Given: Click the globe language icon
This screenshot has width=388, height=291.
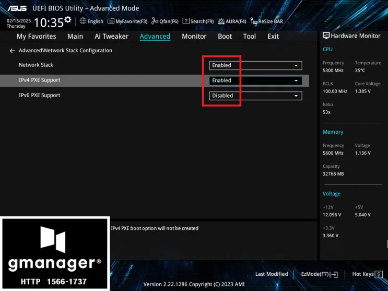Looking at the screenshot, I should click(x=83, y=21).
